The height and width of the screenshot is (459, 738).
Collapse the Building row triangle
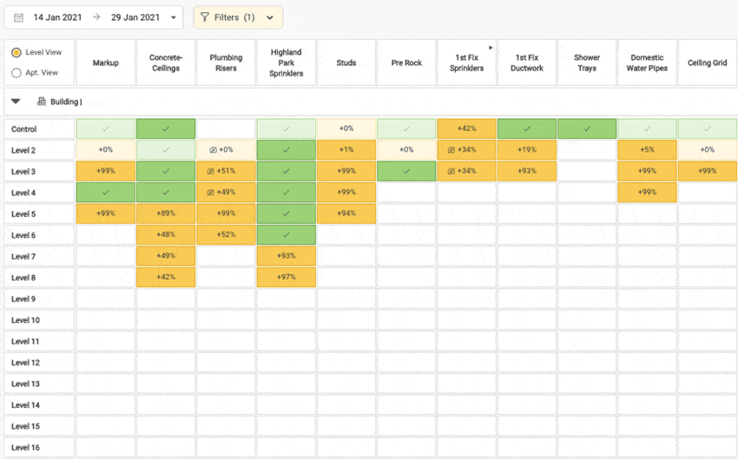click(x=16, y=102)
